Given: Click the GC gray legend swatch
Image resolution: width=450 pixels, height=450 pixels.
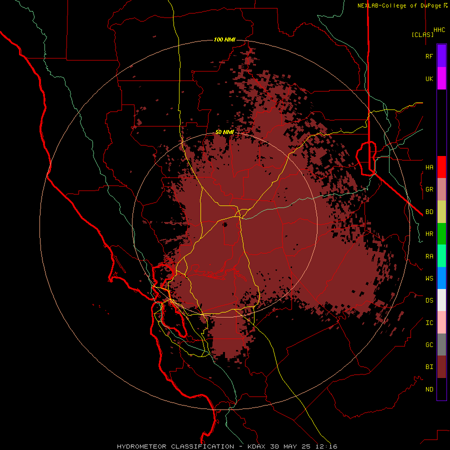Looking at the screenshot, I should (x=441, y=344).
